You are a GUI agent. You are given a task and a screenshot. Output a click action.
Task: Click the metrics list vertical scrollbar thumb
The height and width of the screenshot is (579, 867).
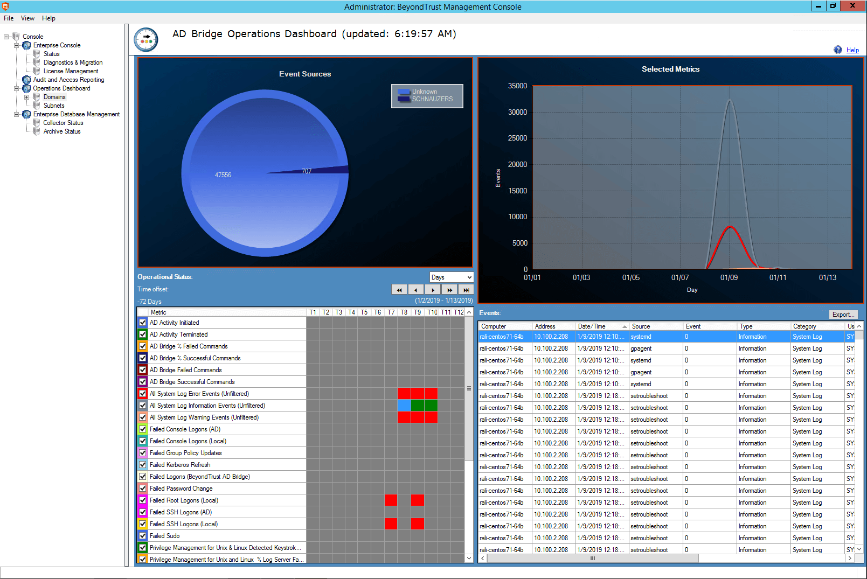(469, 388)
